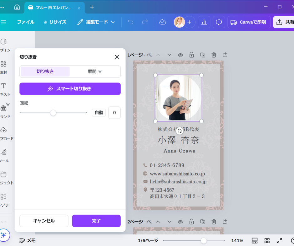Switch to the 展開 tab
This screenshot has height=246, width=294.
point(95,71)
